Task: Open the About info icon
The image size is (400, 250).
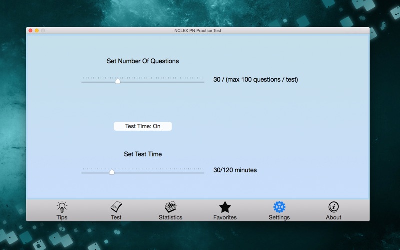Action: point(333,207)
